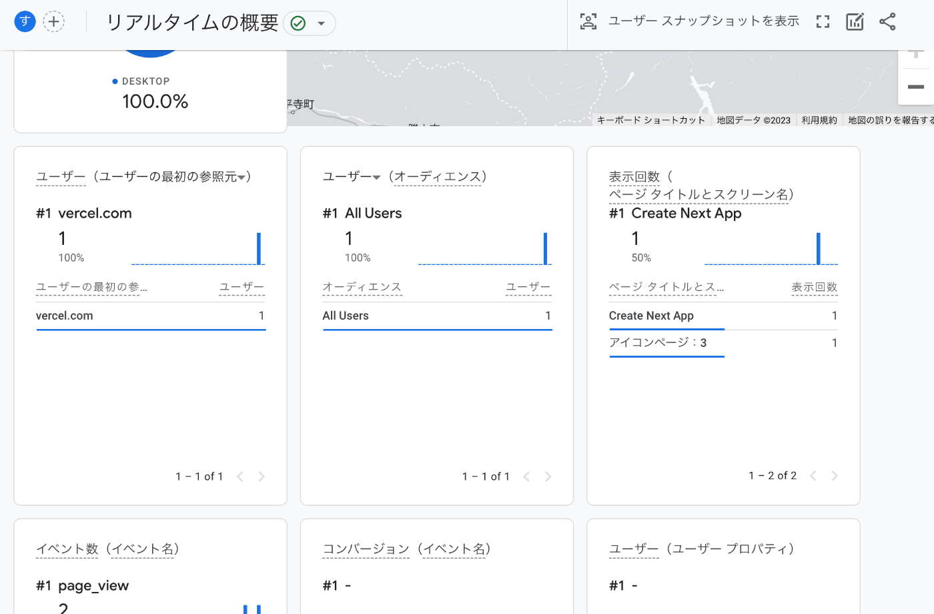934x614 pixels.
Task: Click #1 All Users heading
Action: [x=362, y=214]
